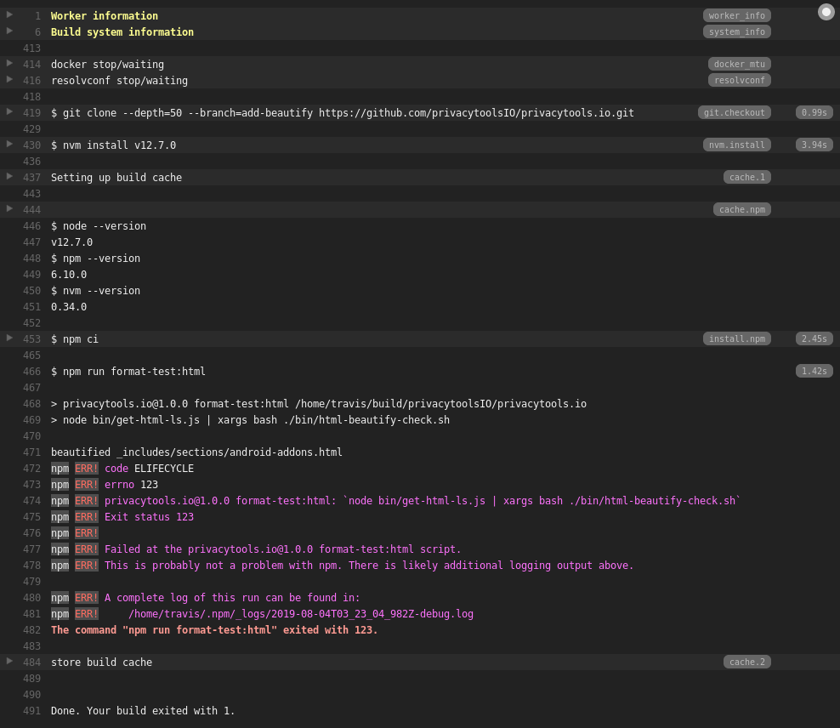Click the 'errno 123' error line

pos(105,484)
